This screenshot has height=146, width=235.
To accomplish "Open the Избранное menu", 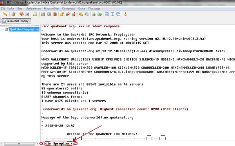I will [x=33, y=9].
